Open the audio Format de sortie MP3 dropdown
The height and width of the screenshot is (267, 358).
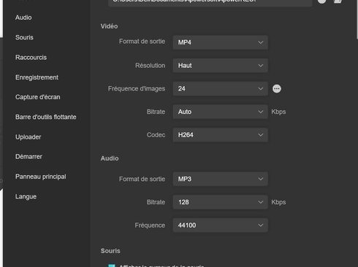pos(221,179)
